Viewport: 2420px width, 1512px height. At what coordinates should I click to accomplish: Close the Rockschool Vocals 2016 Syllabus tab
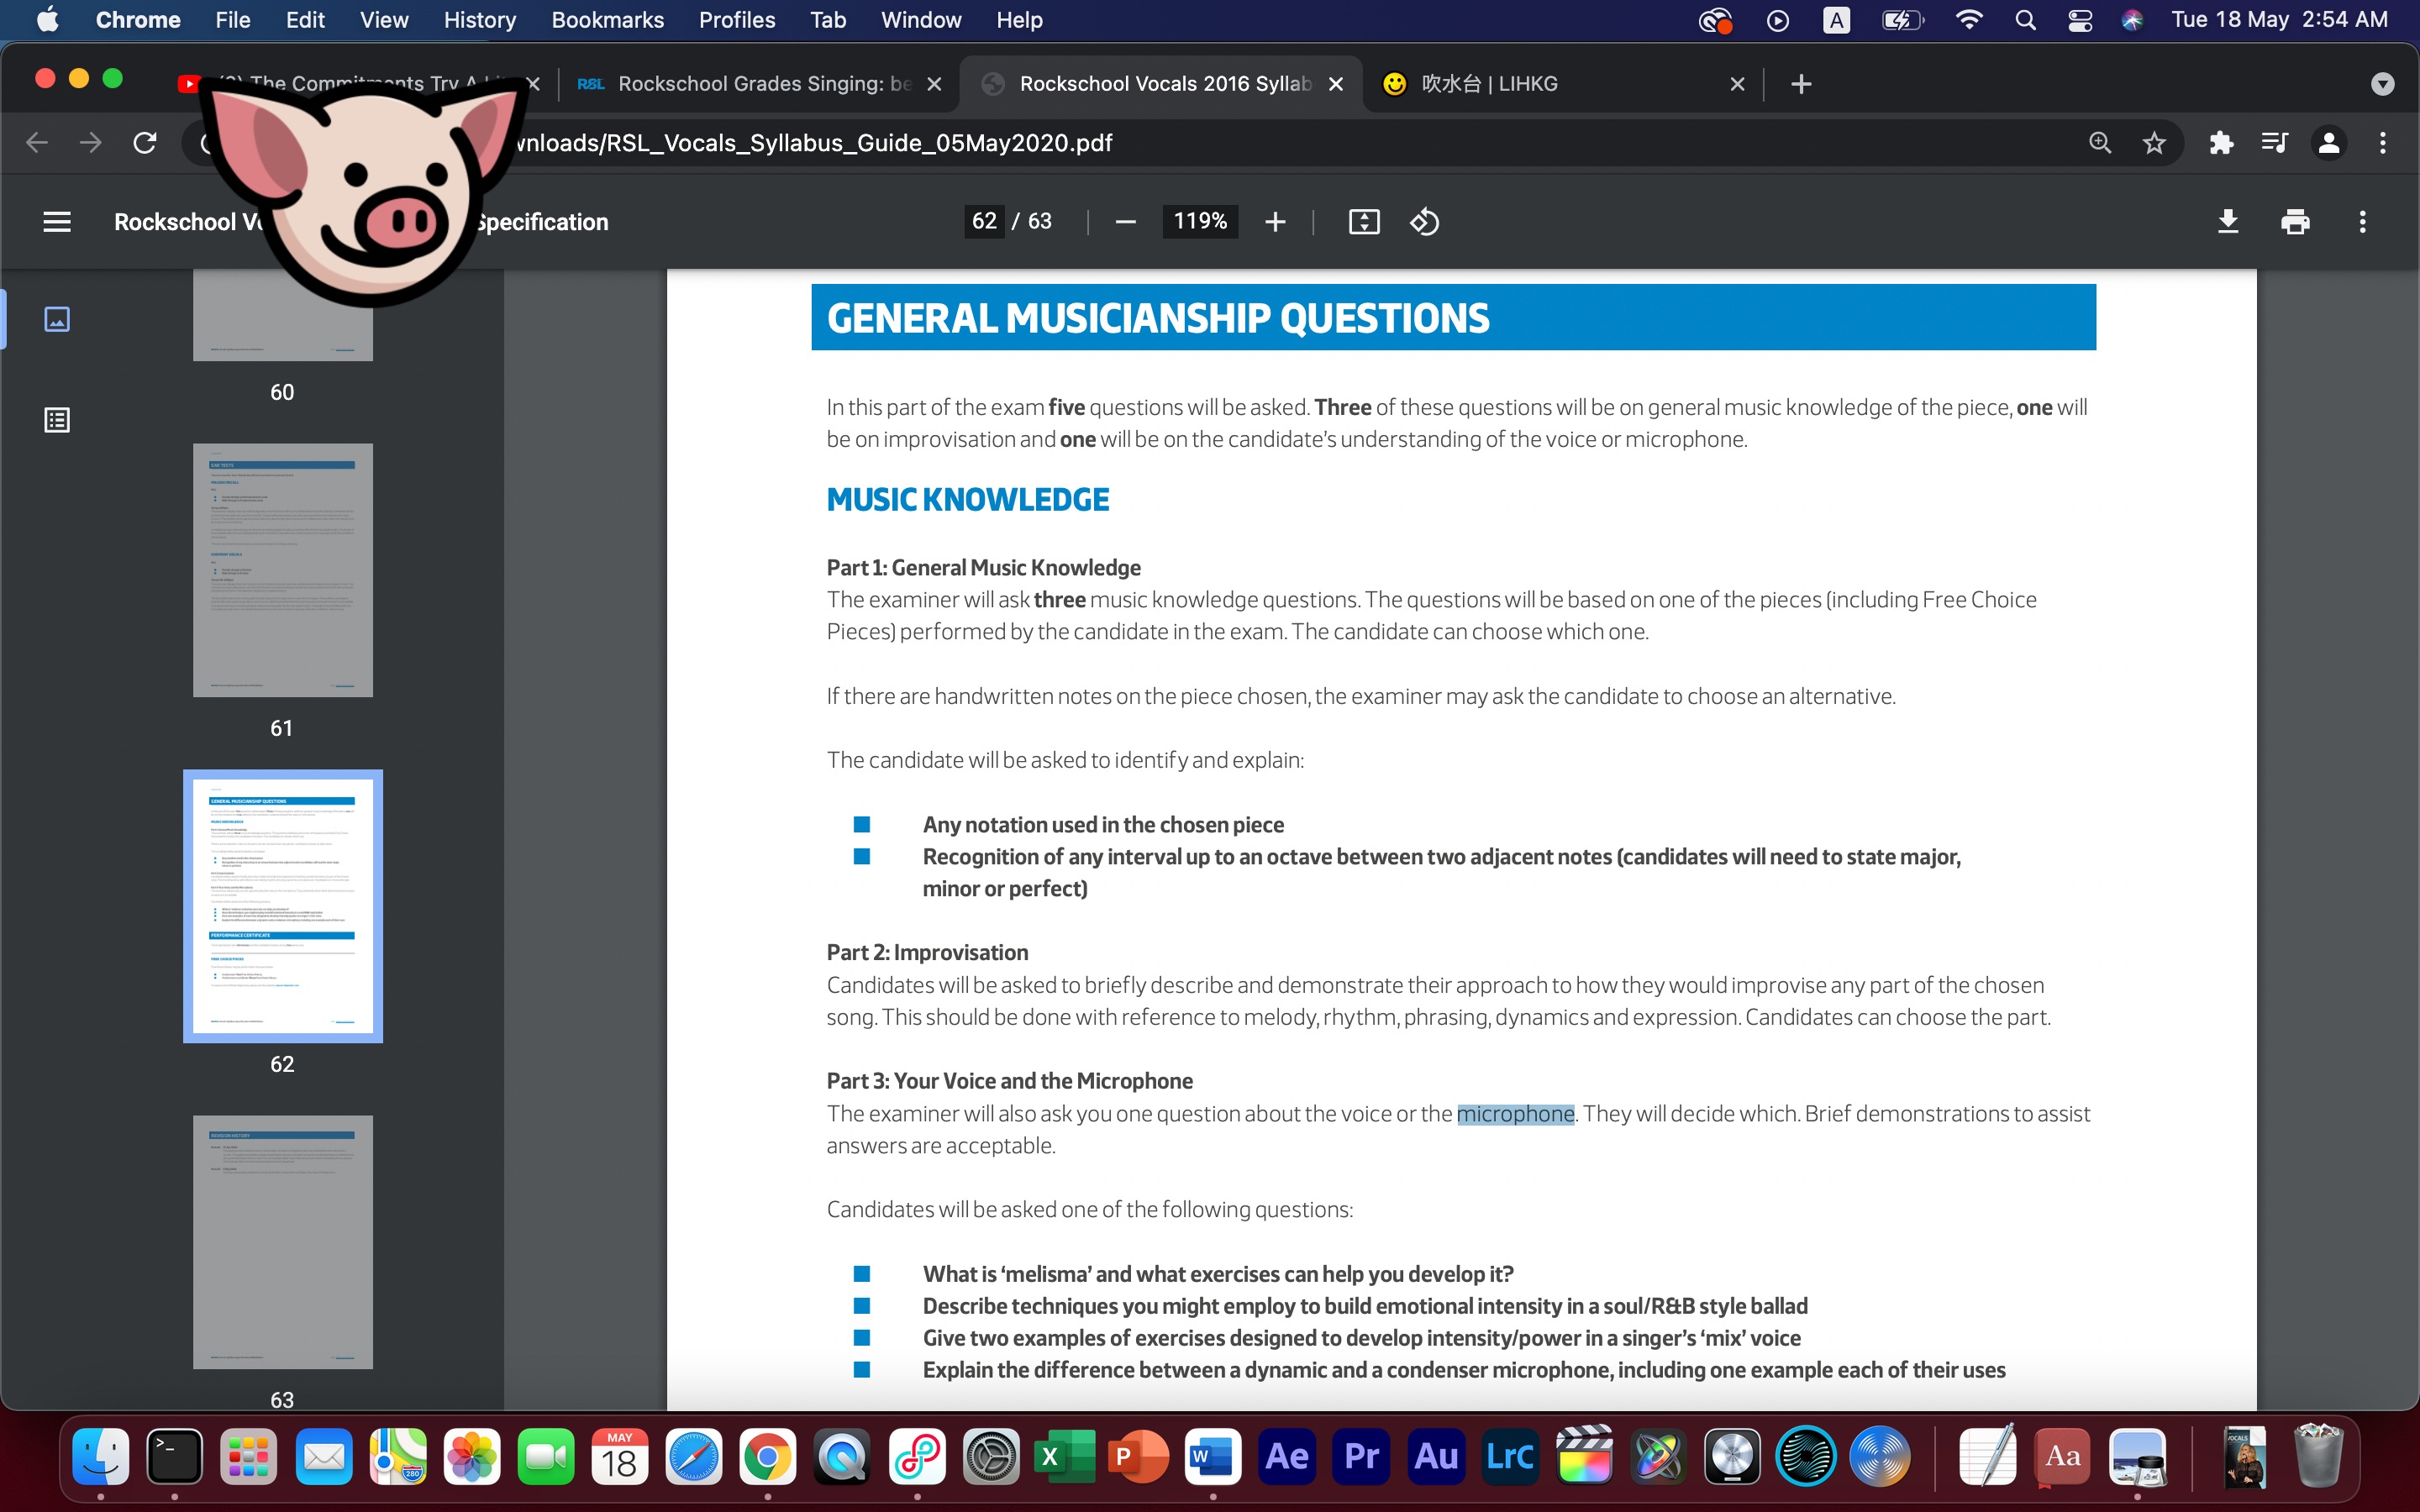click(x=1336, y=84)
